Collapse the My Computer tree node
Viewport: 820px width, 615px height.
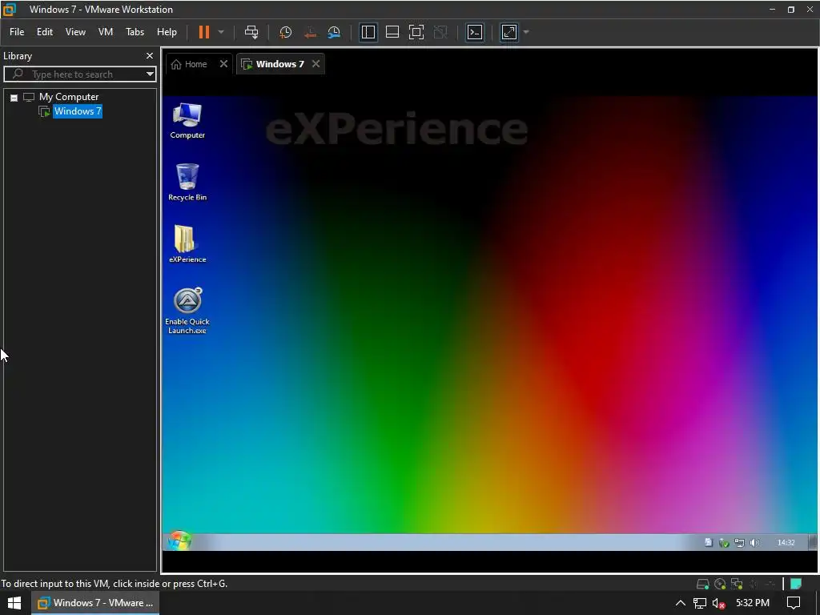(x=14, y=97)
